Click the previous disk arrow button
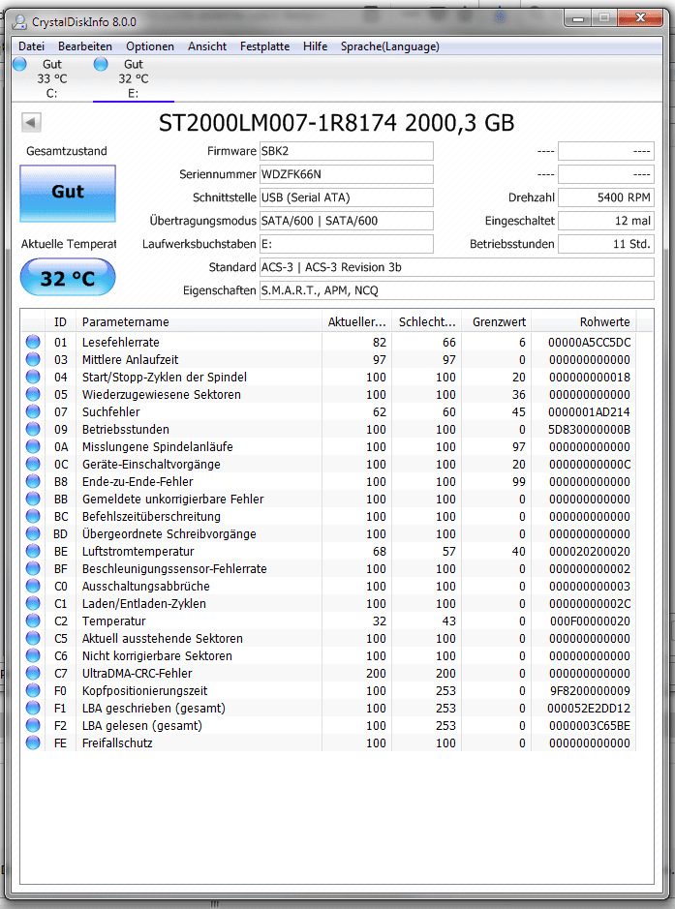The height and width of the screenshot is (909, 675). [x=31, y=122]
